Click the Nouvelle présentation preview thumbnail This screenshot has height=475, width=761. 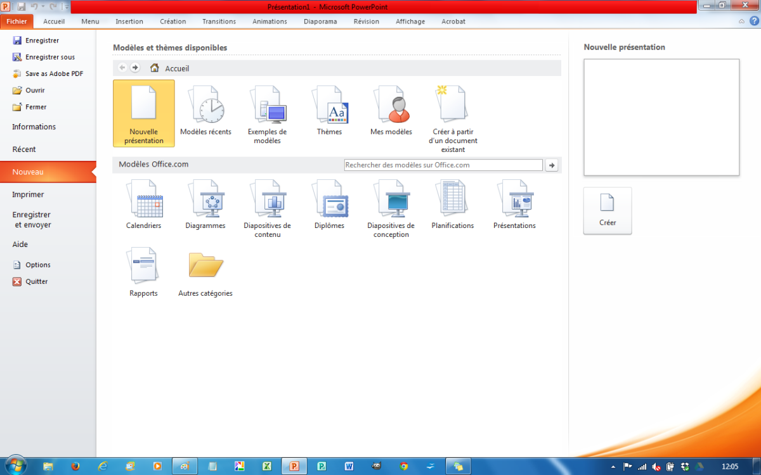pyautogui.click(x=661, y=117)
